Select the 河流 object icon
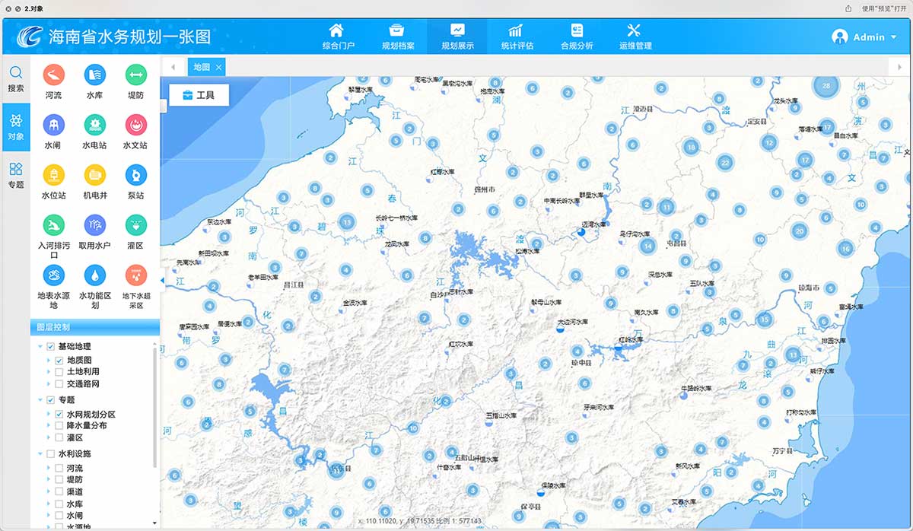 pos(53,75)
